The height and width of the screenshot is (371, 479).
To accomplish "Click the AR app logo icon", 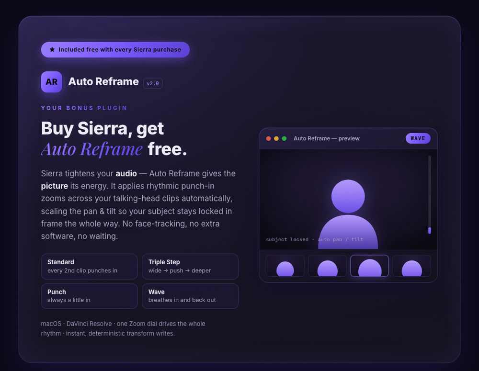I will (x=52, y=82).
